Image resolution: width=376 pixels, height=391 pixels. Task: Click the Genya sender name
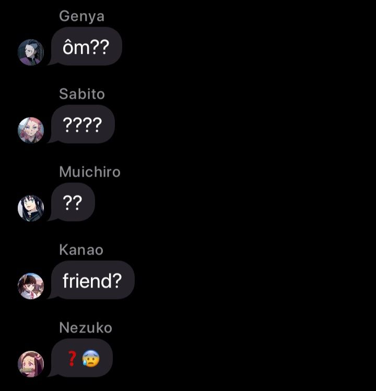pyautogui.click(x=82, y=16)
